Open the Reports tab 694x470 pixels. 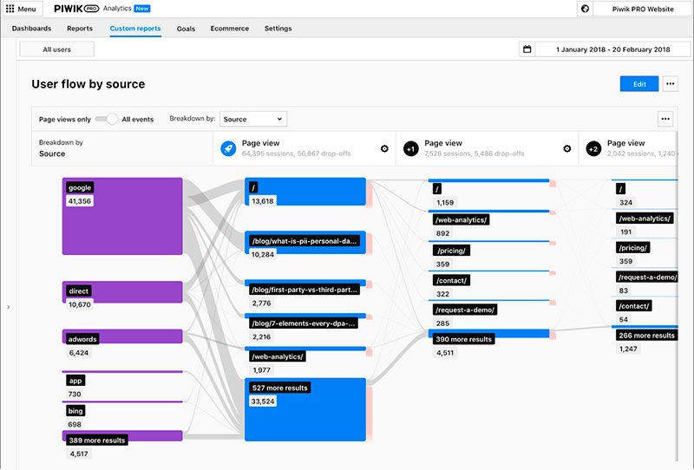[x=80, y=29]
